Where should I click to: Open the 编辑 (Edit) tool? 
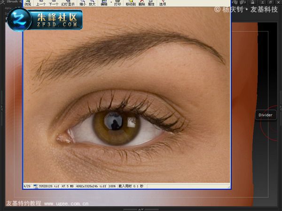coord(104,3)
